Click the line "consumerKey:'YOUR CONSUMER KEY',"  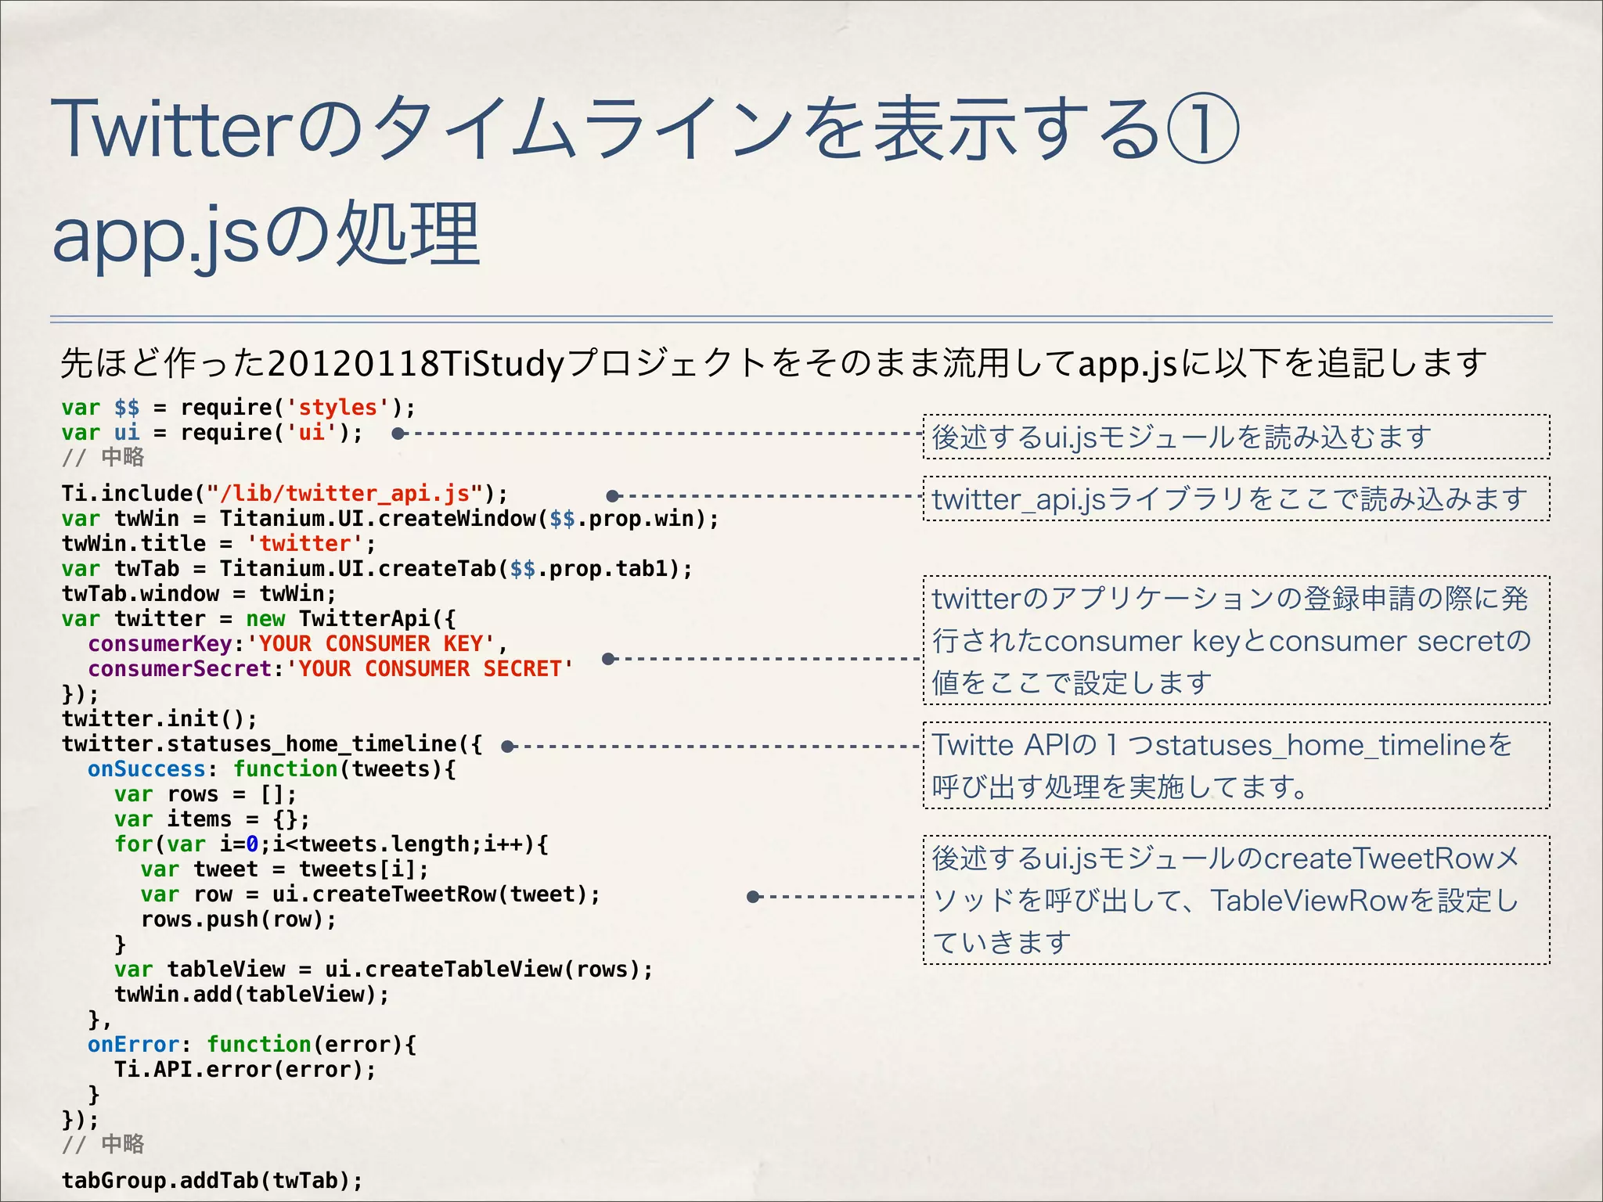coord(297,644)
